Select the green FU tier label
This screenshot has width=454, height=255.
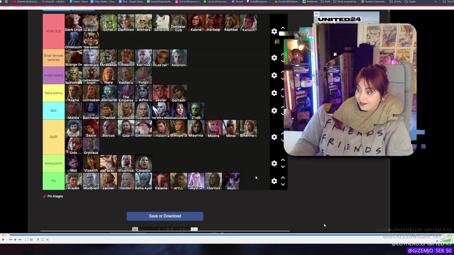[x=54, y=181]
